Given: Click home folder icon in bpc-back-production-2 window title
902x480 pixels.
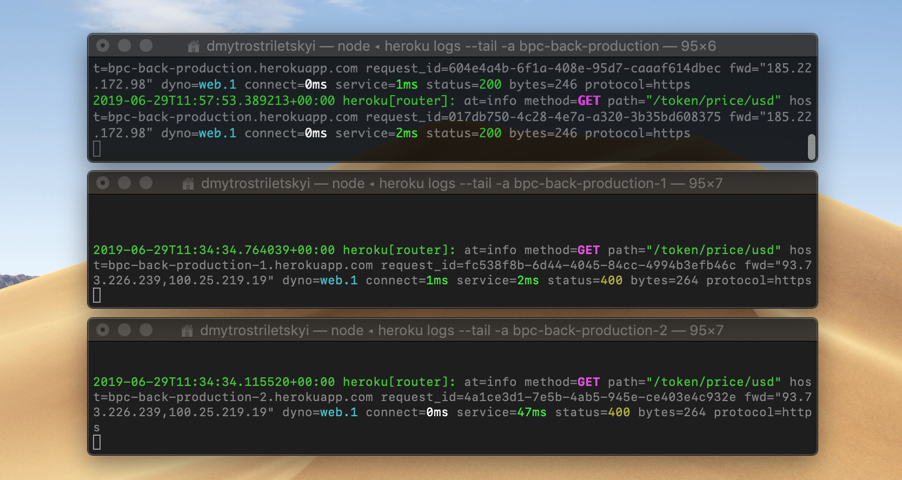Looking at the screenshot, I should [187, 331].
